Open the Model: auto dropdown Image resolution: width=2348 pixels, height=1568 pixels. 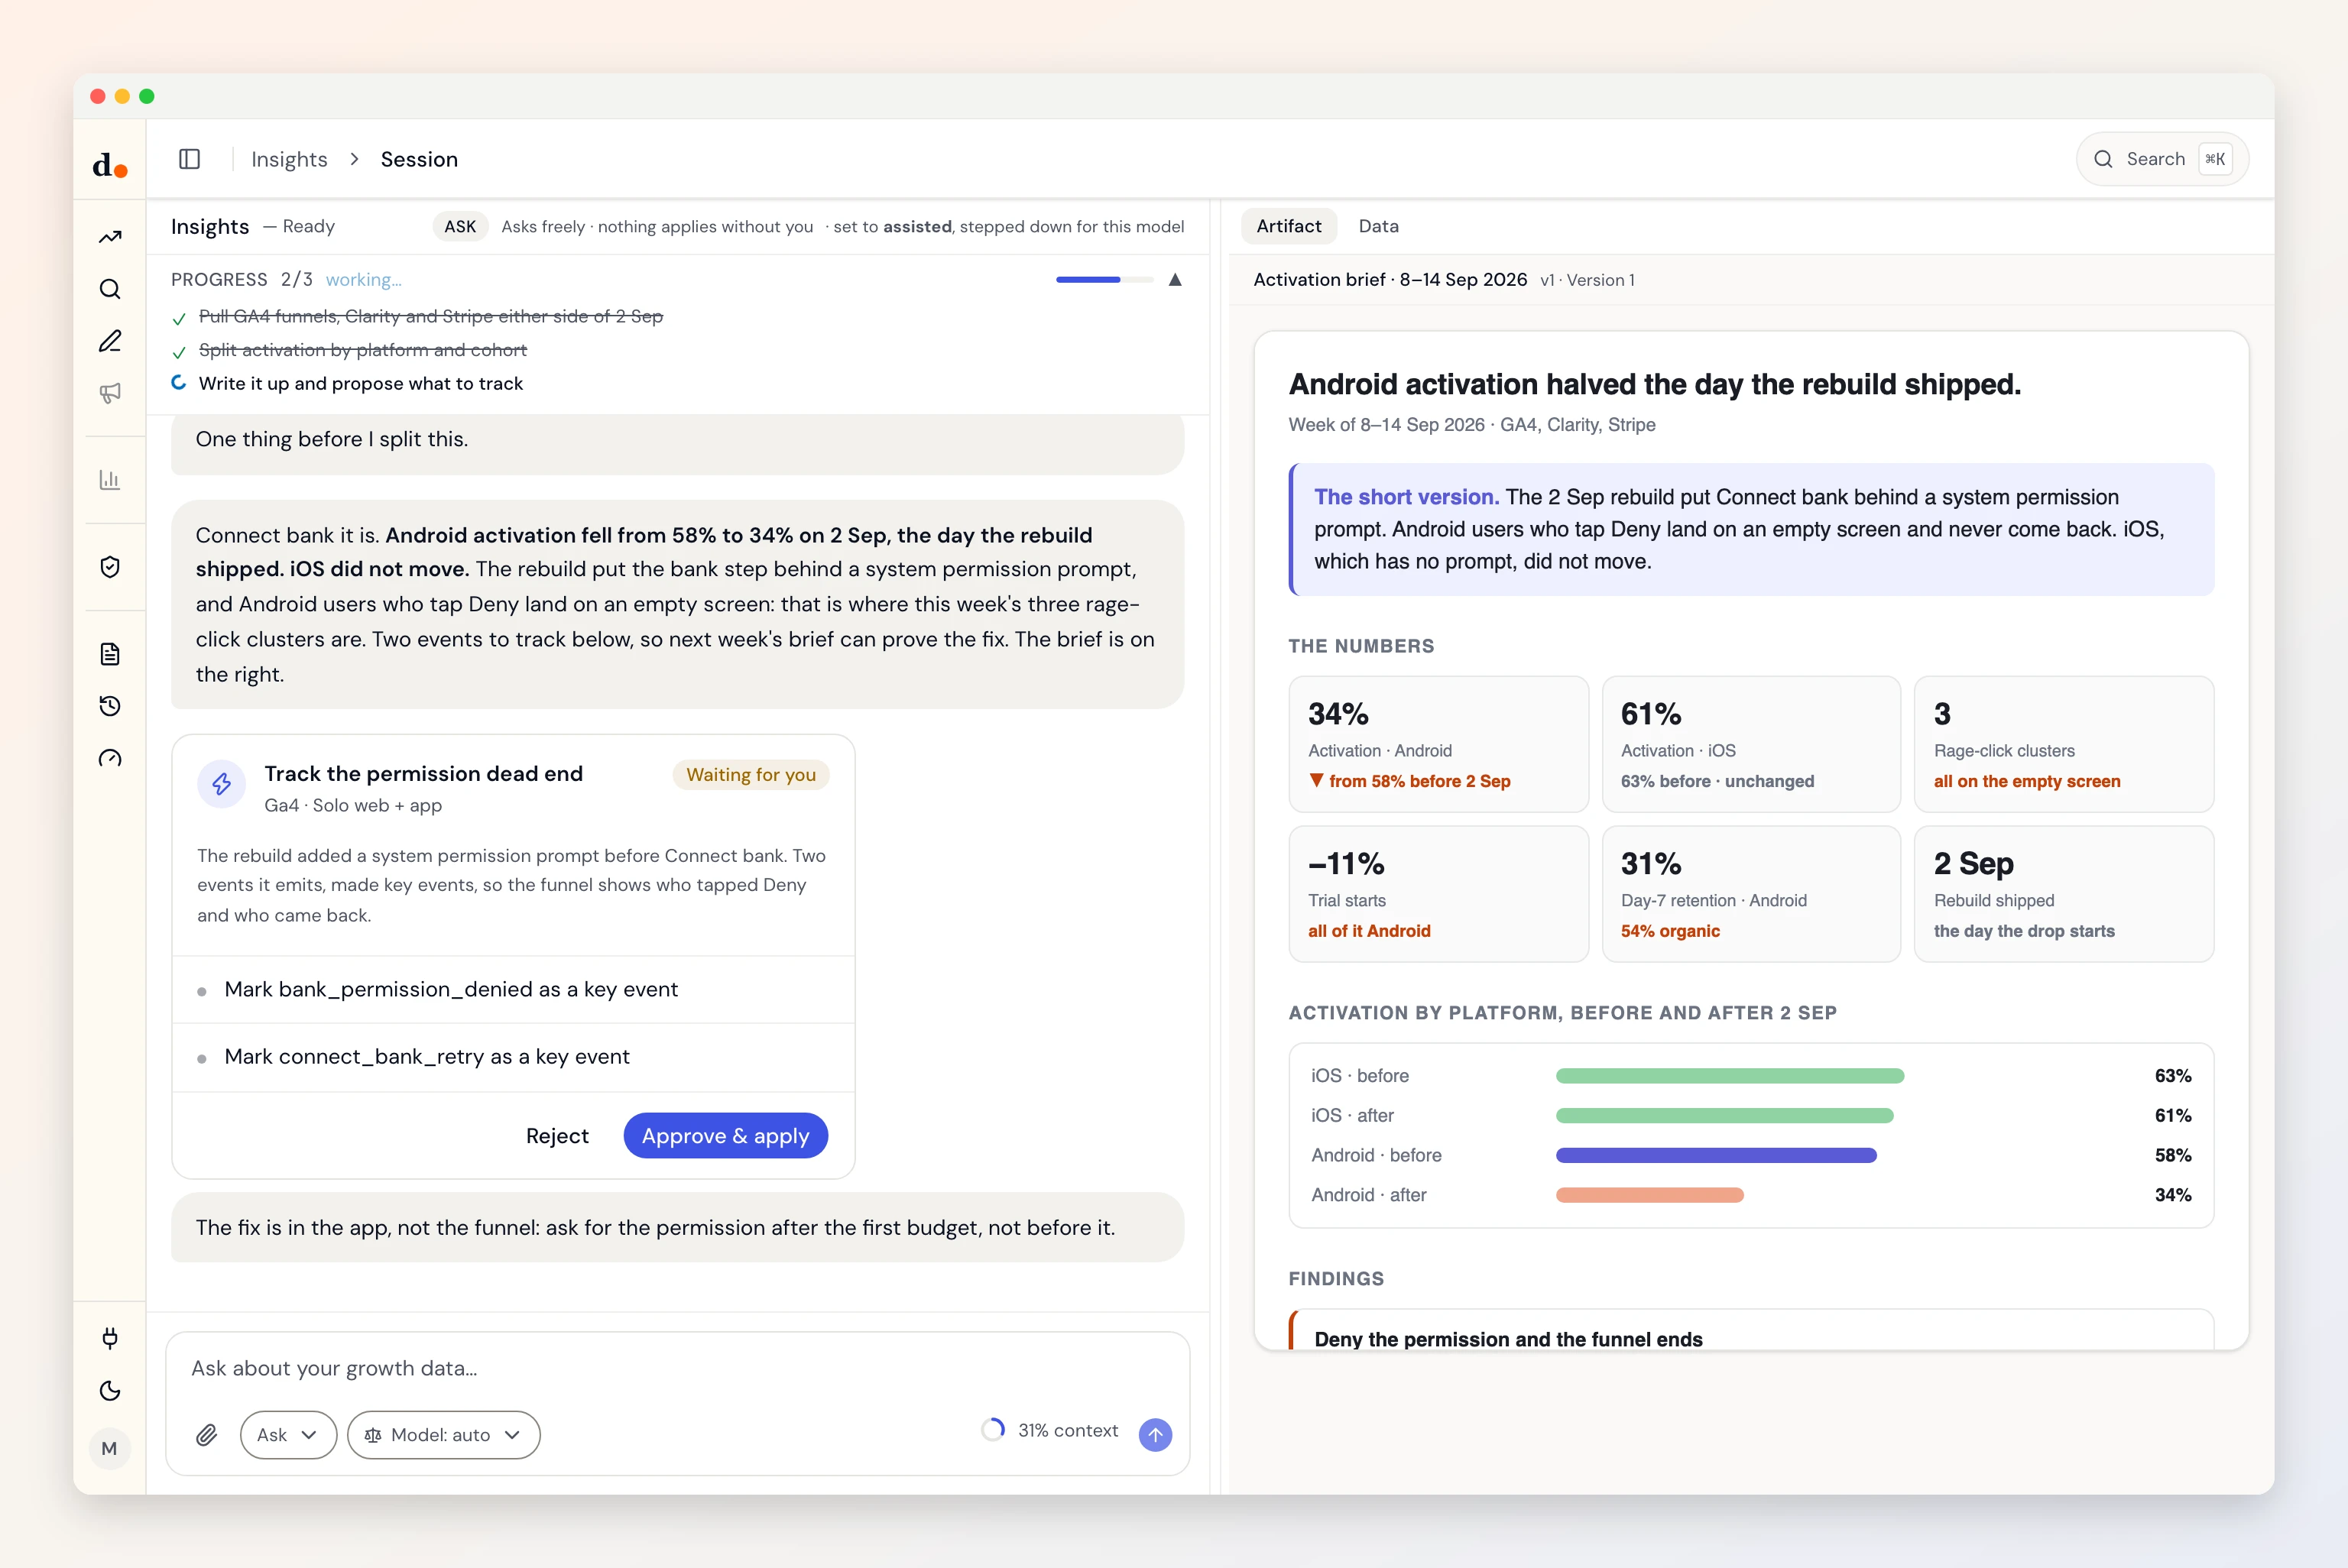coord(443,1435)
